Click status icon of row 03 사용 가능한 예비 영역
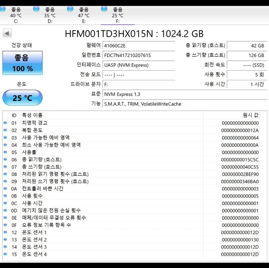This screenshot has height=268, width=269. click(5, 138)
